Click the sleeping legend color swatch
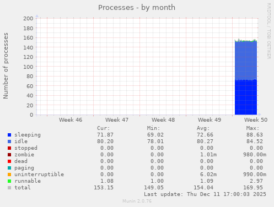The width and height of the screenshot is (274, 207). pos(9,135)
